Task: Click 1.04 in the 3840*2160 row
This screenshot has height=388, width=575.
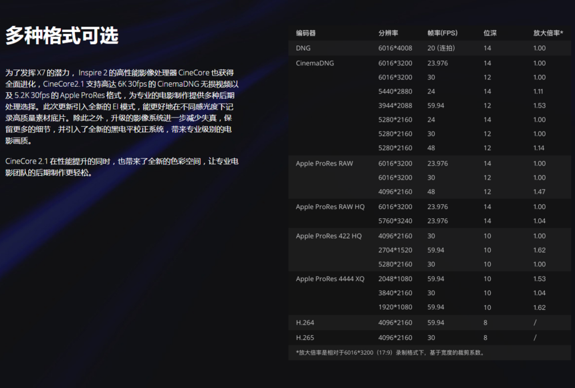Action: coord(539,293)
